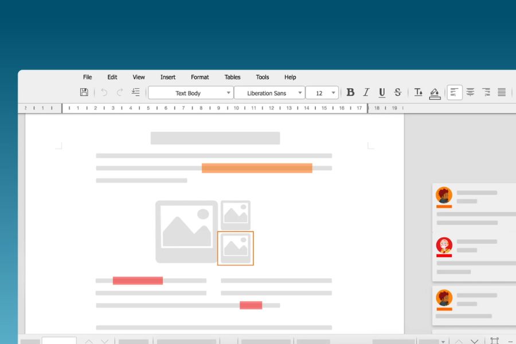Screen dimensions: 516x344
Task: Open the font size 12 dropdown
Action: tap(322, 93)
